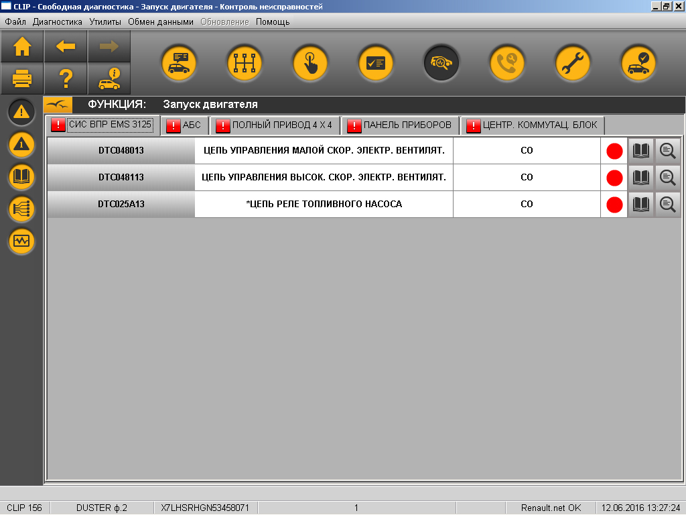The image size is (686, 515).
Task: Open the waveform monitor sidebar icon
Action: (21, 241)
